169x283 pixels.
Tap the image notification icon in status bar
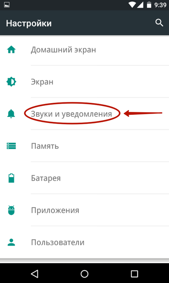7,5
